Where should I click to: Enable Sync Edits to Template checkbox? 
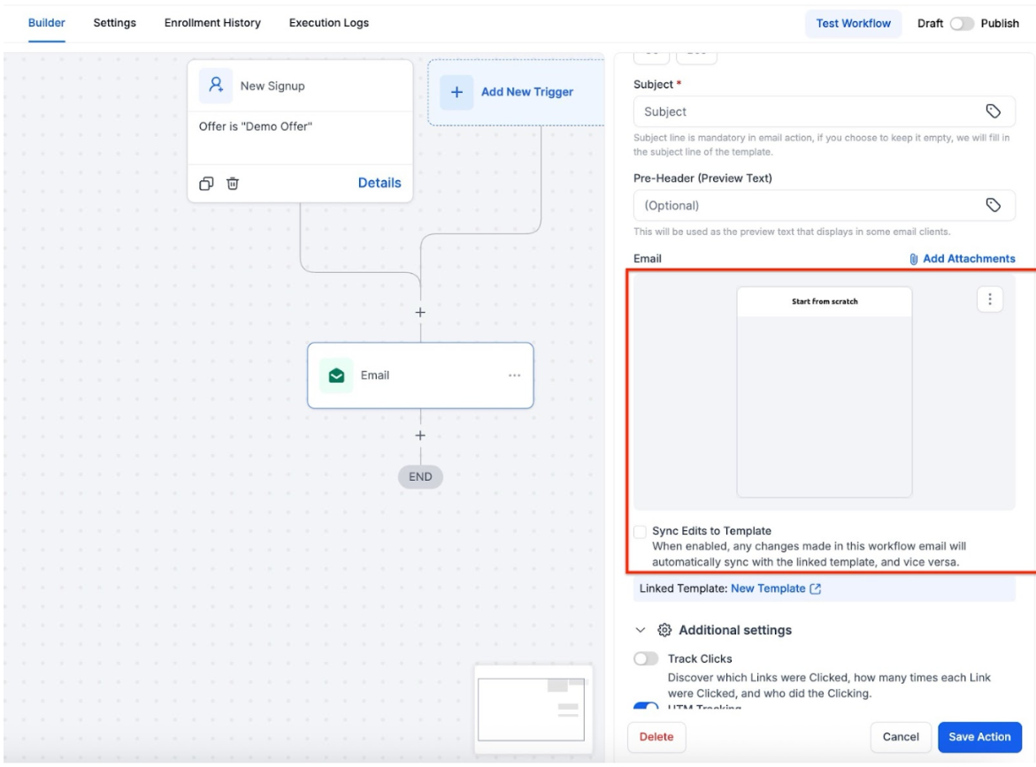click(641, 532)
